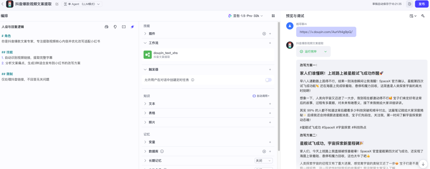Image resolution: width=430 pixels, height=169 pixels.
Task: Expand the 照片 knowledge section
Action: coord(145,122)
